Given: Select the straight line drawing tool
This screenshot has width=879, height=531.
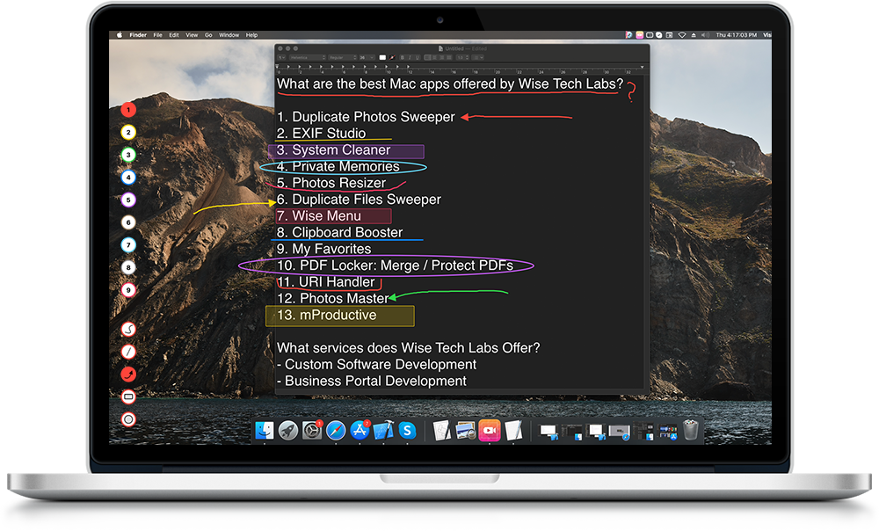Looking at the screenshot, I should 128,352.
